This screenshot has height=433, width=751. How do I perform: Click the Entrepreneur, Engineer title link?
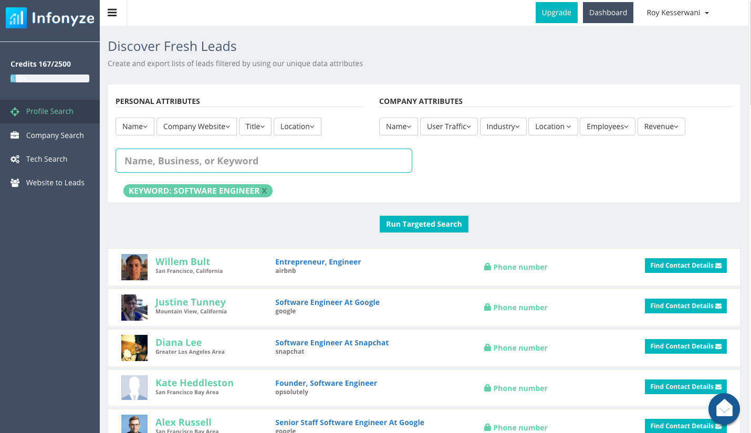318,262
